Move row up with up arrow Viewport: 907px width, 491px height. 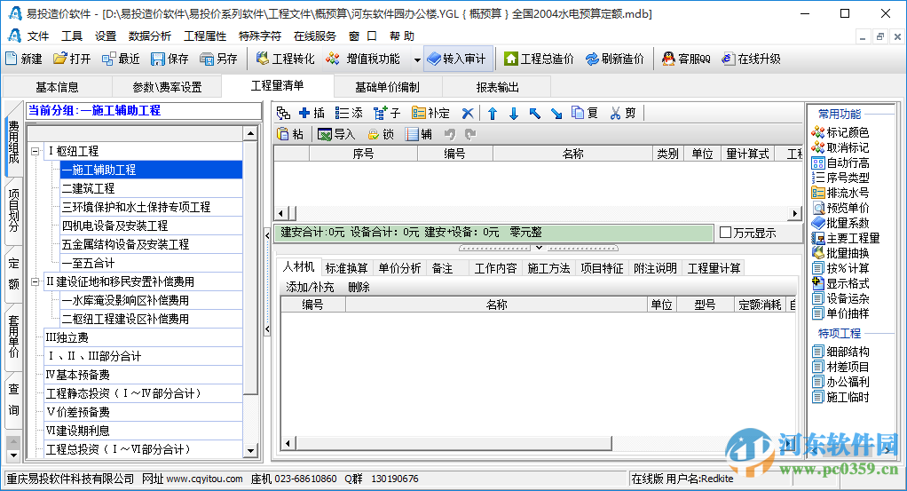tap(493, 114)
